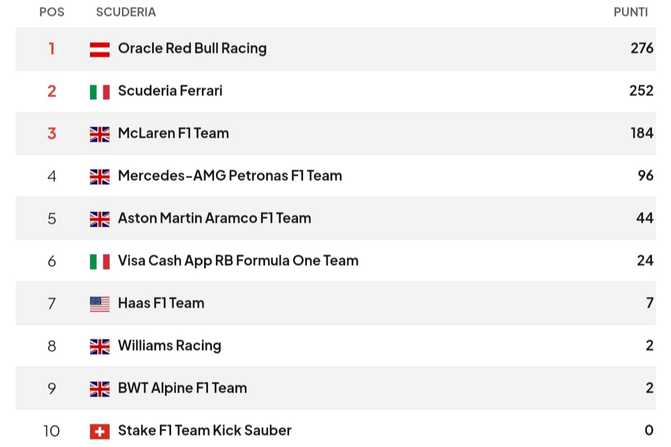Click the PUNTI column header
The image size is (671, 447).
point(631,12)
